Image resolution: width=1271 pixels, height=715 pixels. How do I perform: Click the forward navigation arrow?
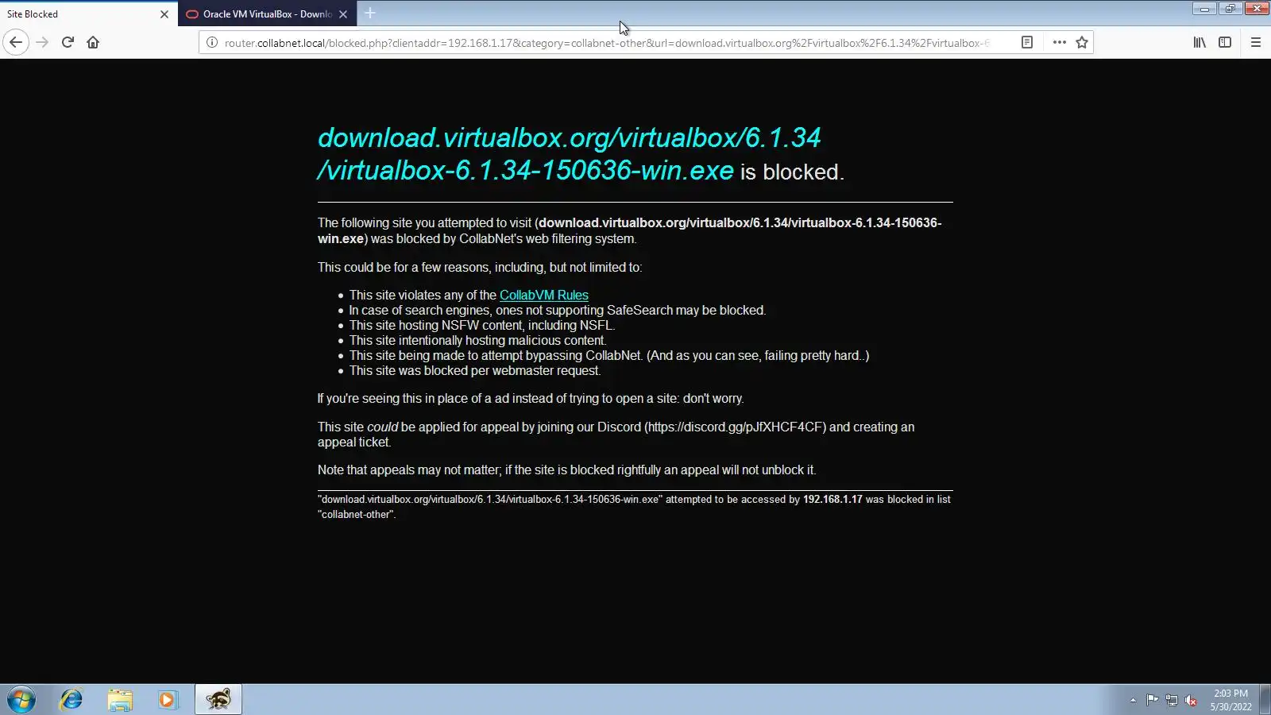click(x=42, y=42)
